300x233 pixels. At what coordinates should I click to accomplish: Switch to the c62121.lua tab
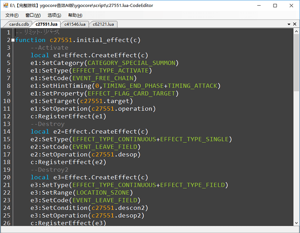point(103,24)
